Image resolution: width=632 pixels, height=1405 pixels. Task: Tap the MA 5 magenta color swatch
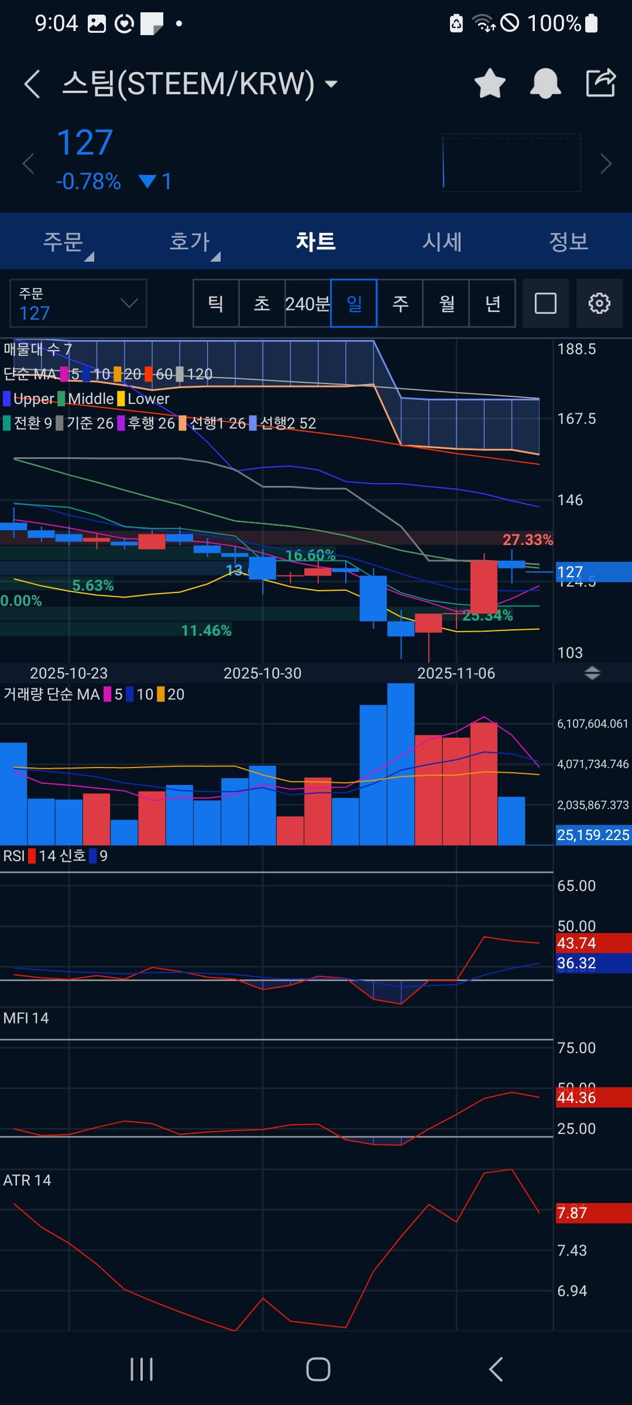64,374
